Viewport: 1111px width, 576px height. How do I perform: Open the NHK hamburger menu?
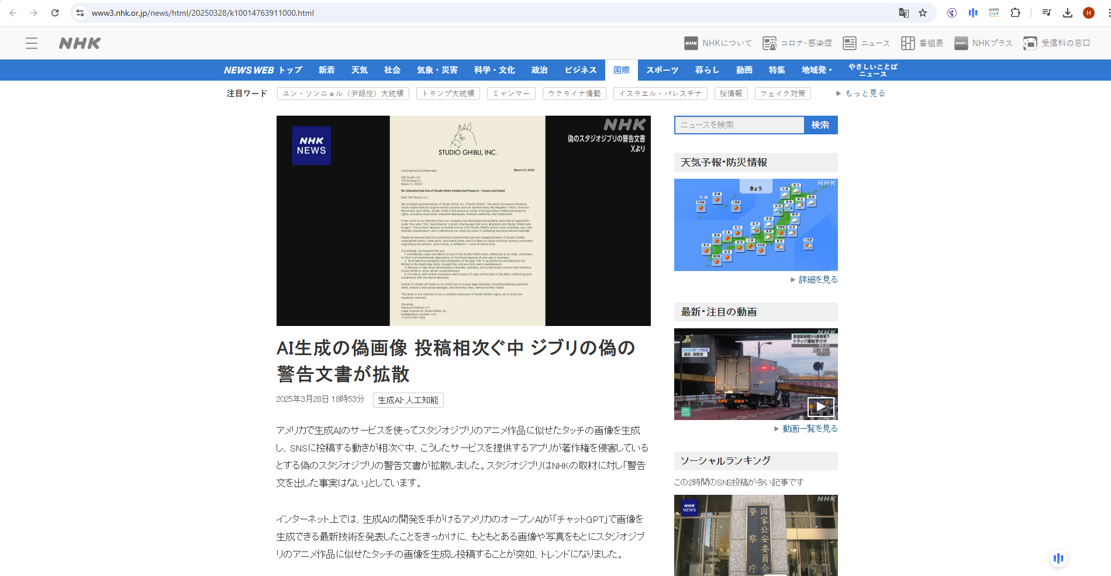pos(32,43)
